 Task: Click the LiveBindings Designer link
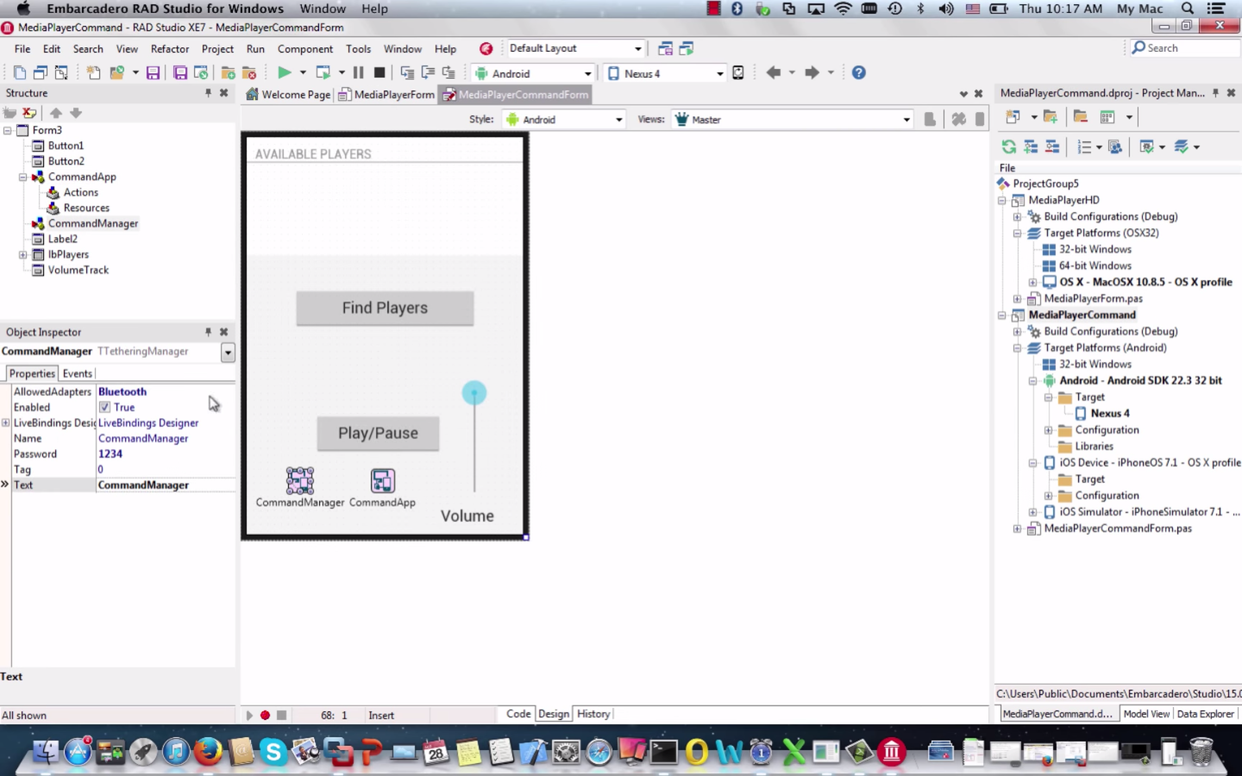click(148, 423)
